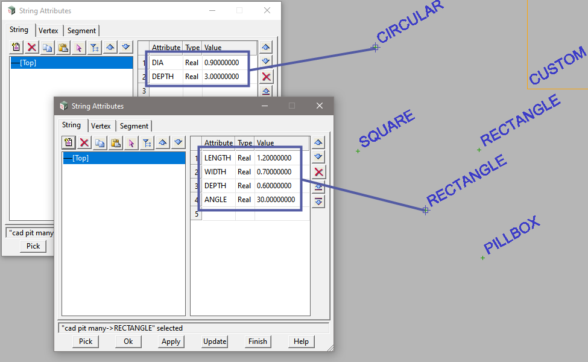Click down arrow at end of front window's left toolbar
The image size is (588, 362).
tap(179, 142)
